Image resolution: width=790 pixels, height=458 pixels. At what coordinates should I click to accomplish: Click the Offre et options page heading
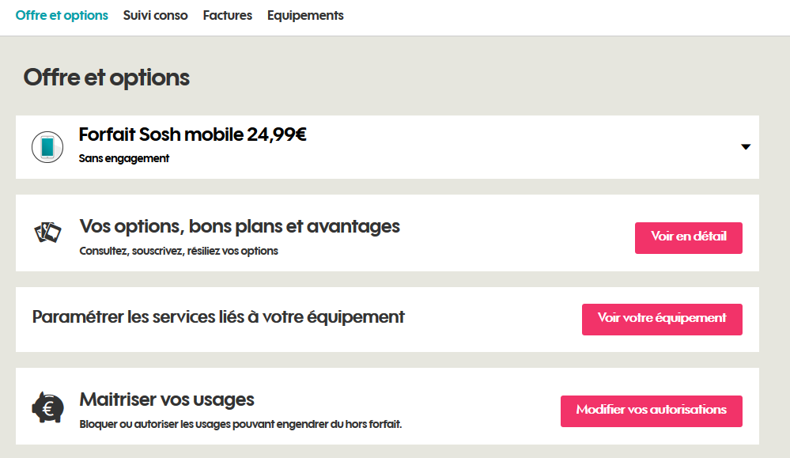point(107,78)
